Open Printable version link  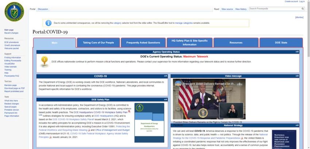(x=12, y=110)
